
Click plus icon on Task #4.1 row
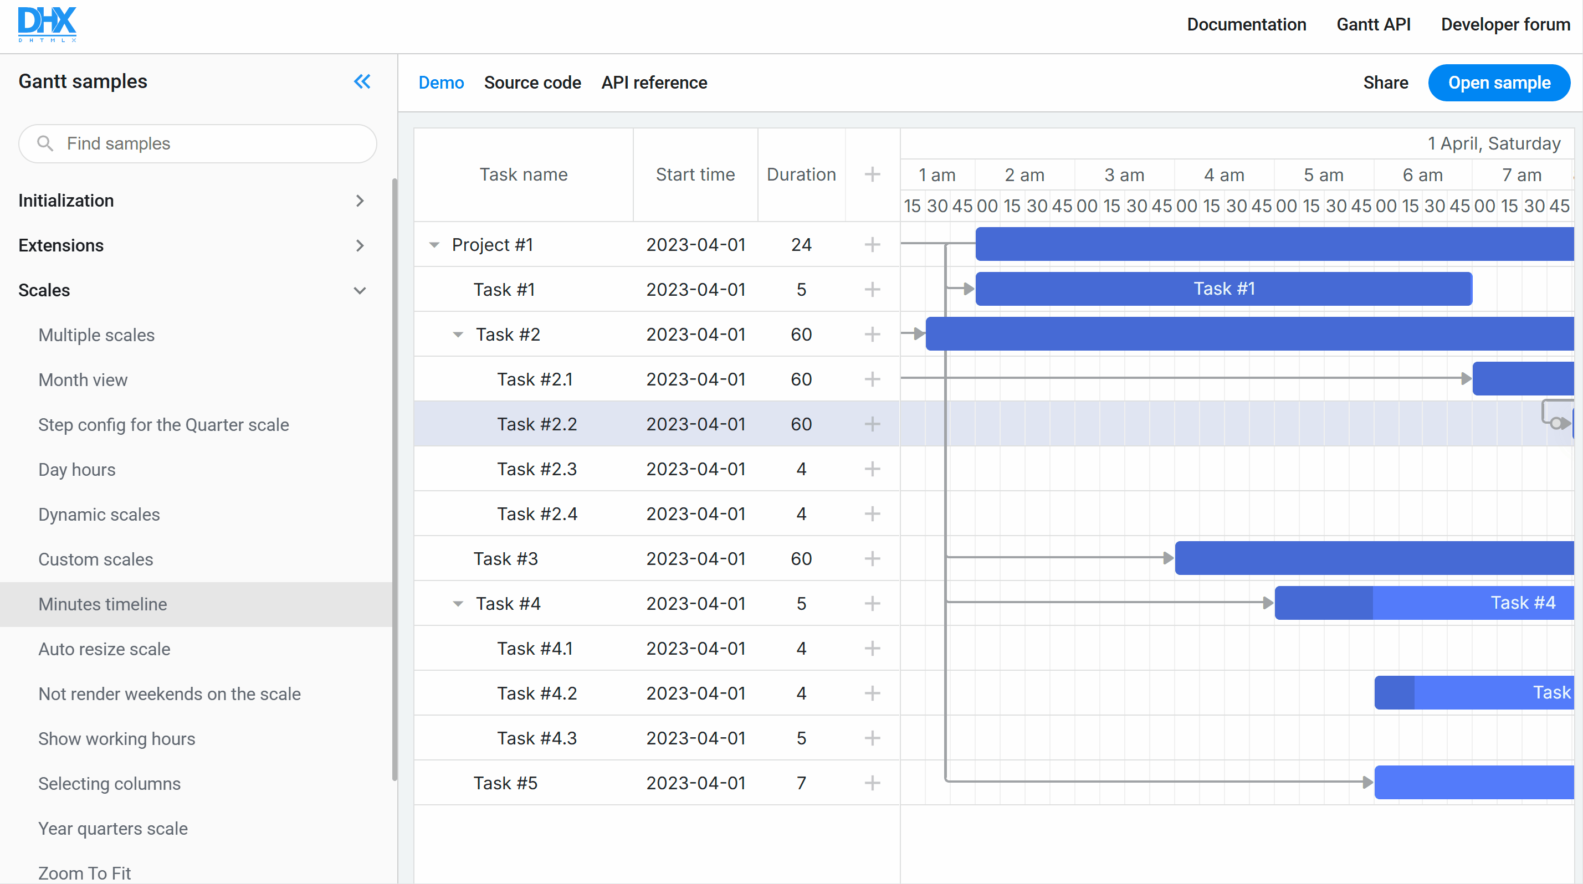pos(872,648)
